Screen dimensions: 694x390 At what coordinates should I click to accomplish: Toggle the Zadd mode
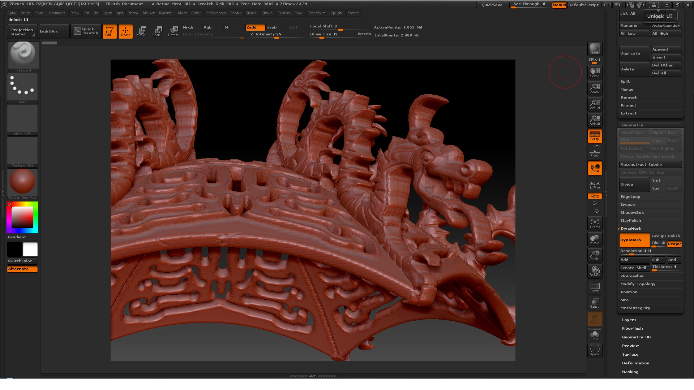(255, 27)
